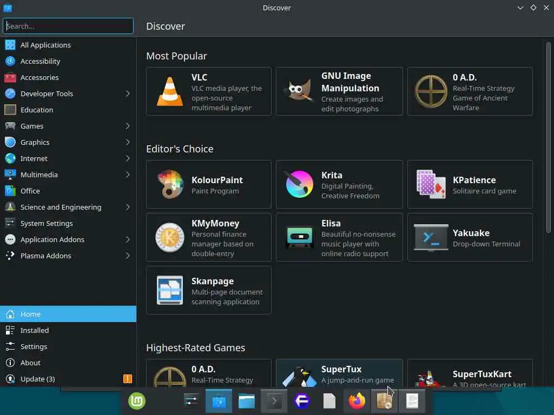
Task: Click the Office category icon
Action: [x=10, y=191]
